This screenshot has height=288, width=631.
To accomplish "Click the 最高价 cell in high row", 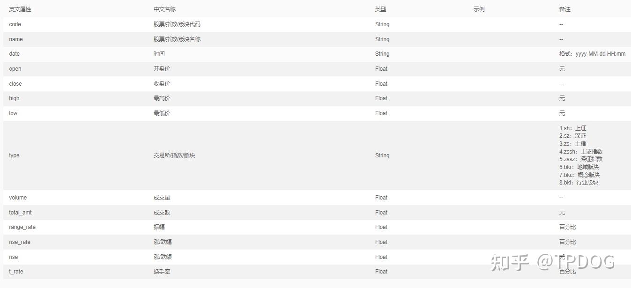I will 162,98.
